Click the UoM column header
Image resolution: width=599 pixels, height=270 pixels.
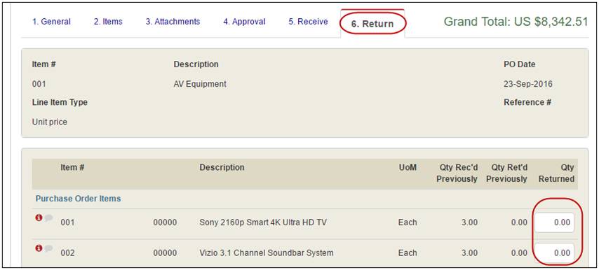(x=408, y=168)
